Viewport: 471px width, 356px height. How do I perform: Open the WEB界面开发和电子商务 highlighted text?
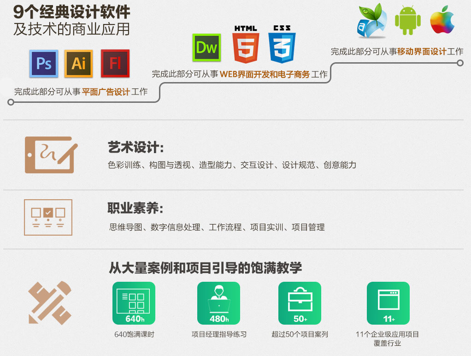tap(265, 74)
